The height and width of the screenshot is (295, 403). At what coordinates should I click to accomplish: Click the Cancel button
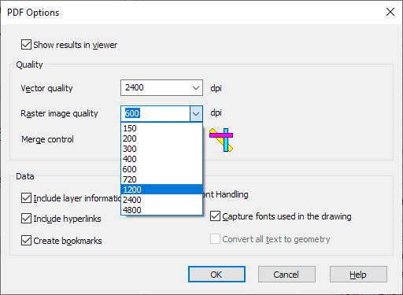click(x=287, y=275)
